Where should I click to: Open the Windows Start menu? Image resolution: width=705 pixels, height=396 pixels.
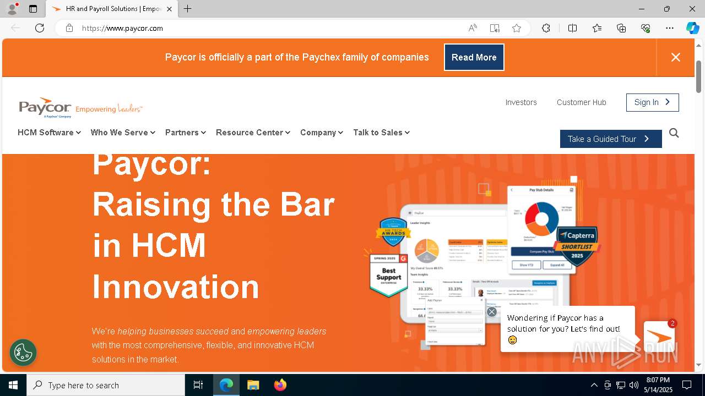coord(13,385)
